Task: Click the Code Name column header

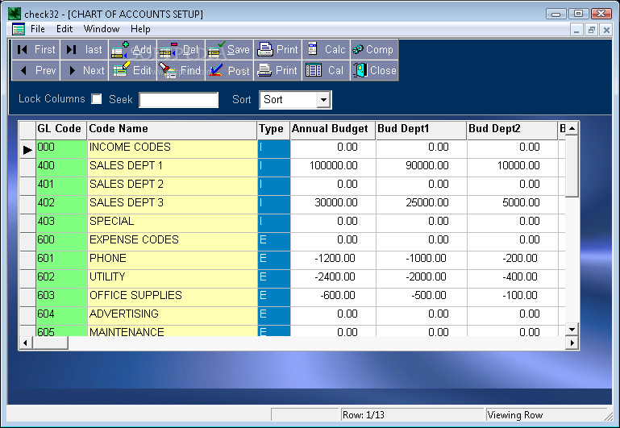Action: pyautogui.click(x=172, y=130)
